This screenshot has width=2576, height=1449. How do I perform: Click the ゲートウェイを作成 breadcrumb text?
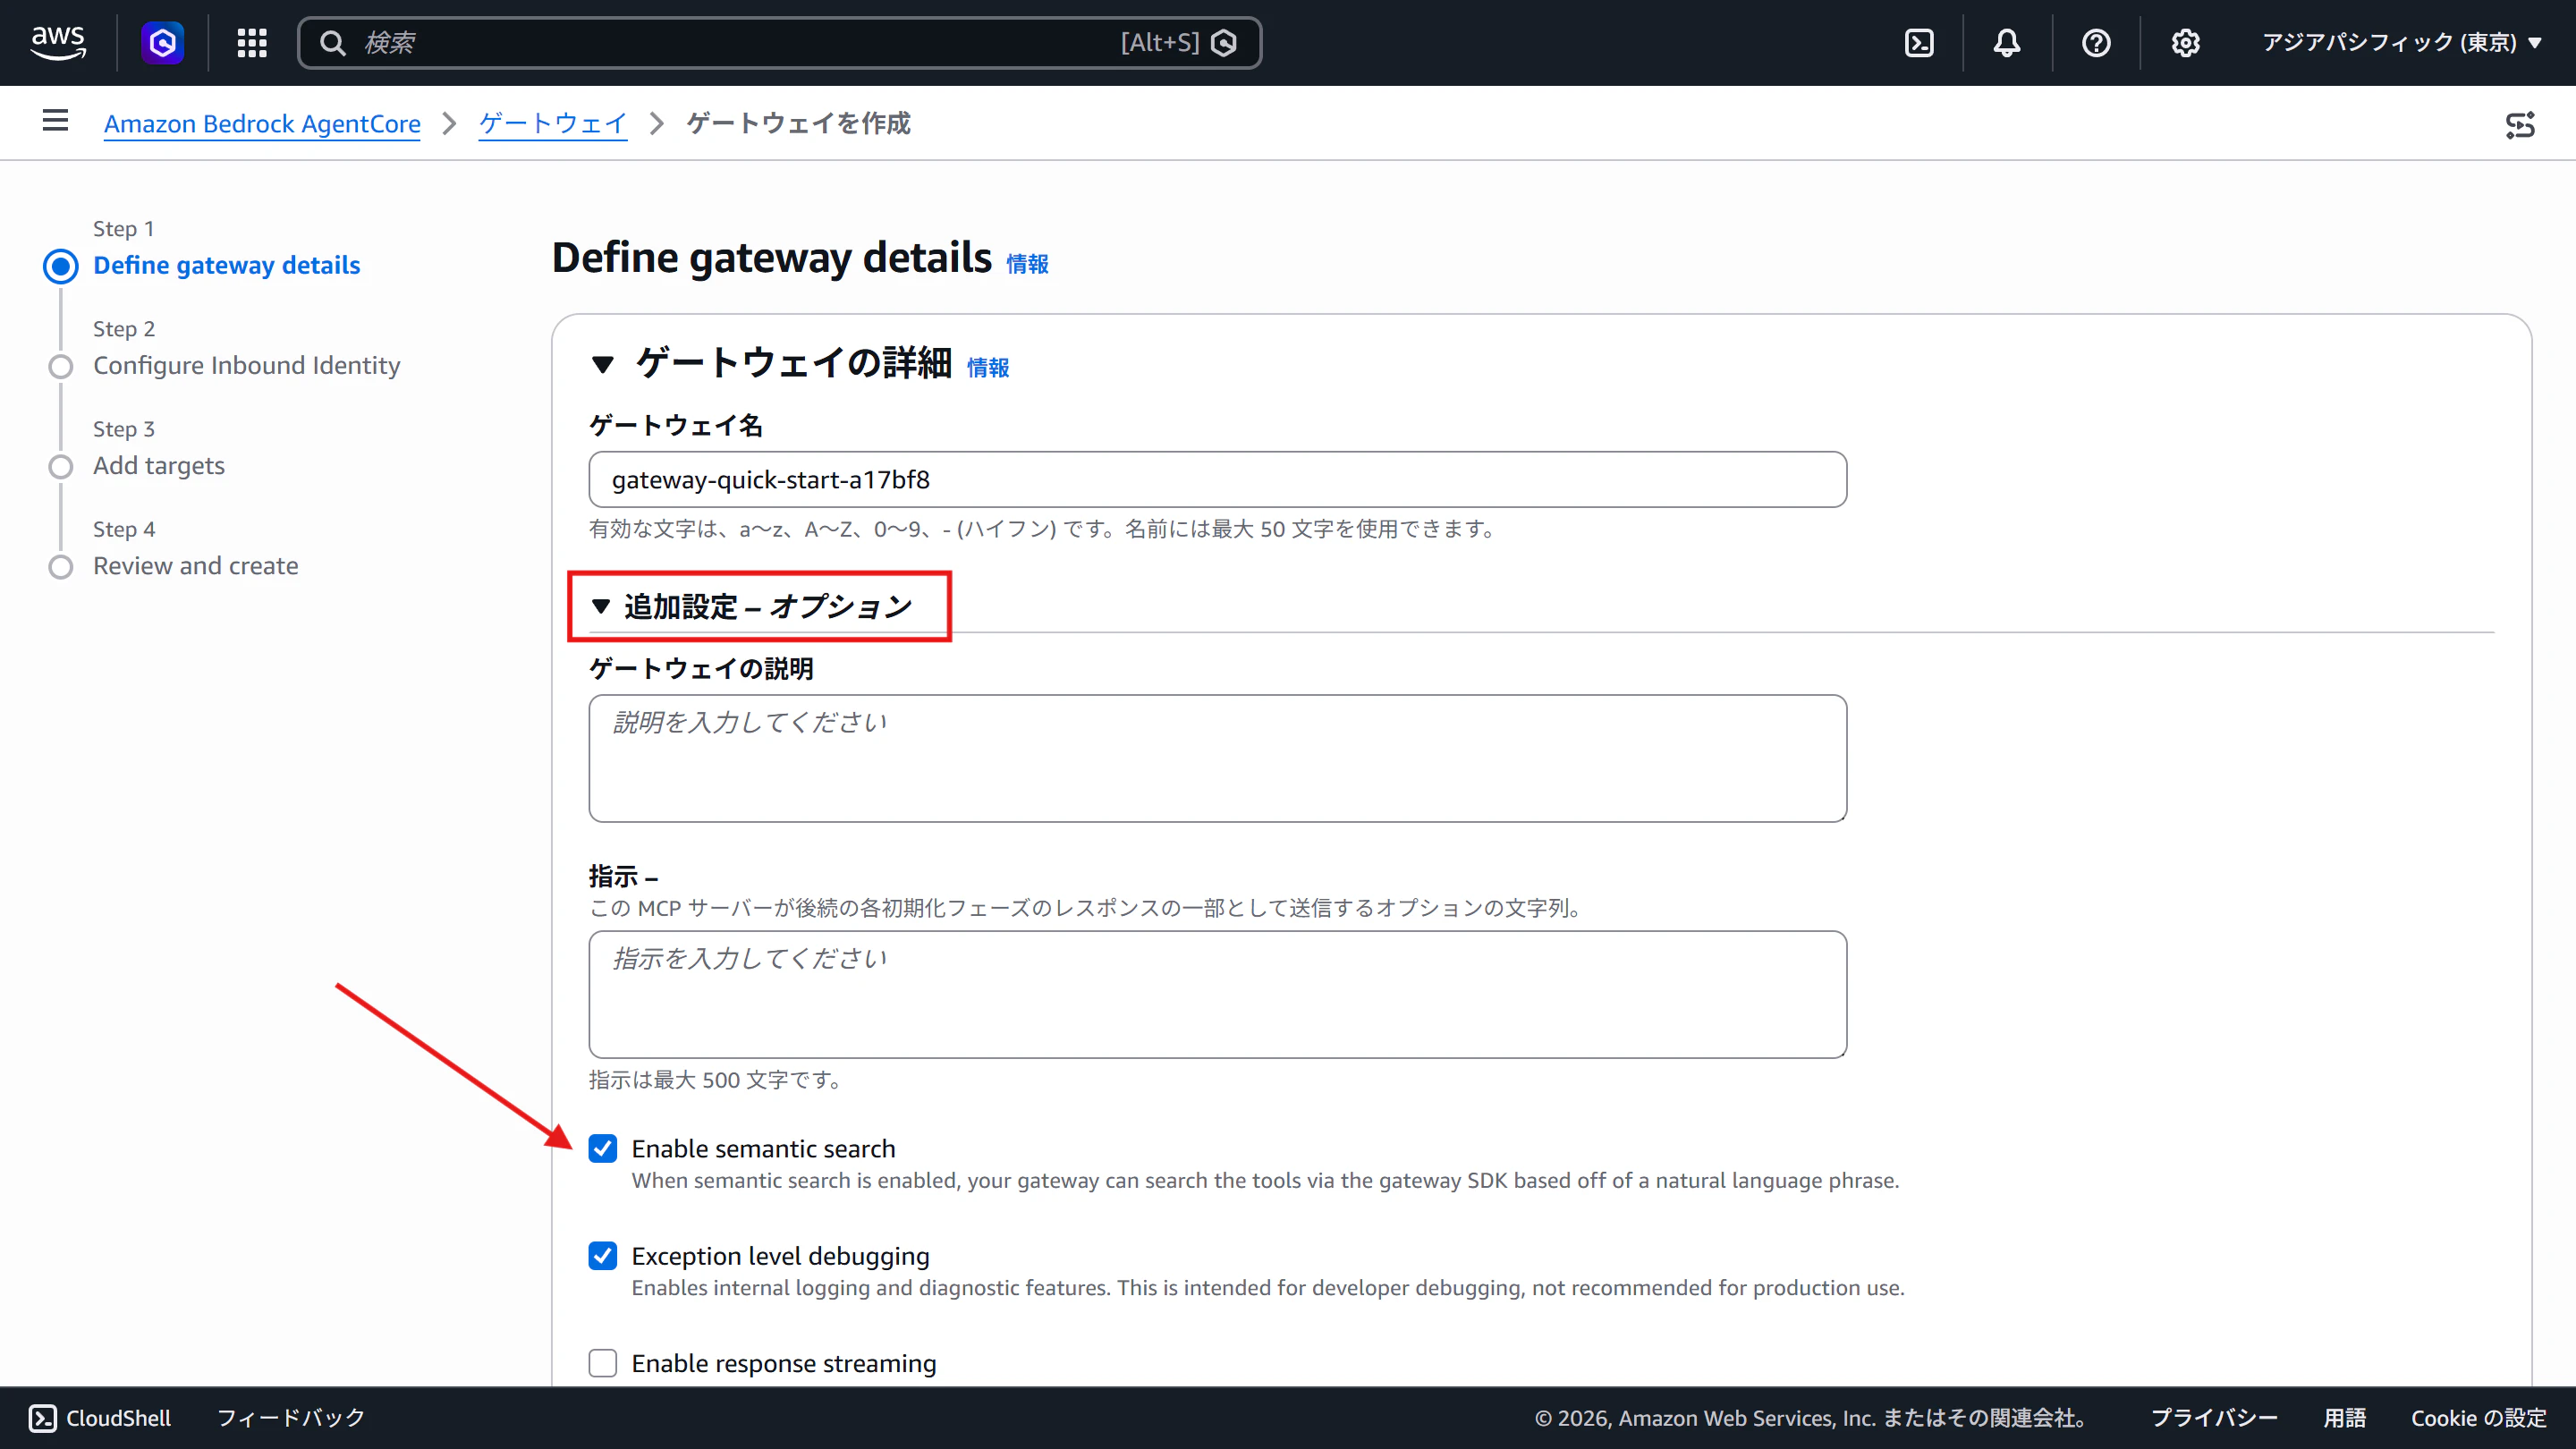pyautogui.click(x=798, y=123)
